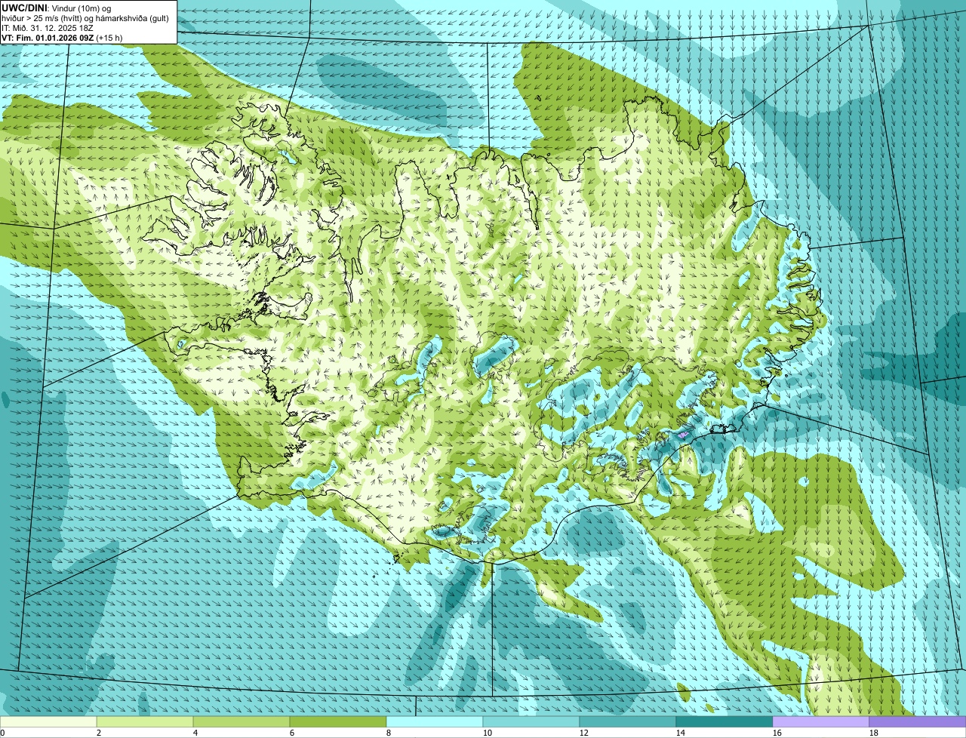
Task: Select the purple above-18 m/s legend swatch
Action: [918, 721]
